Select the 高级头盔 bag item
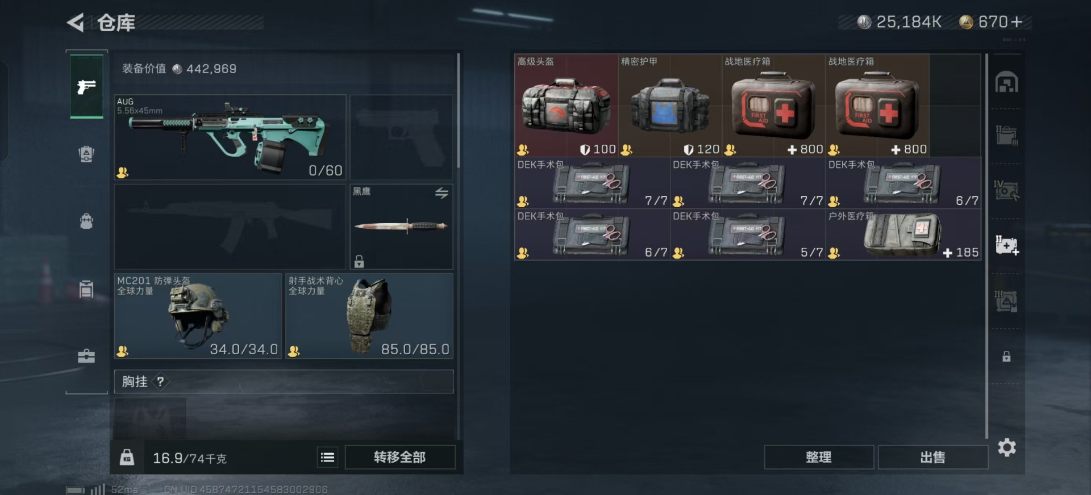 click(x=566, y=106)
